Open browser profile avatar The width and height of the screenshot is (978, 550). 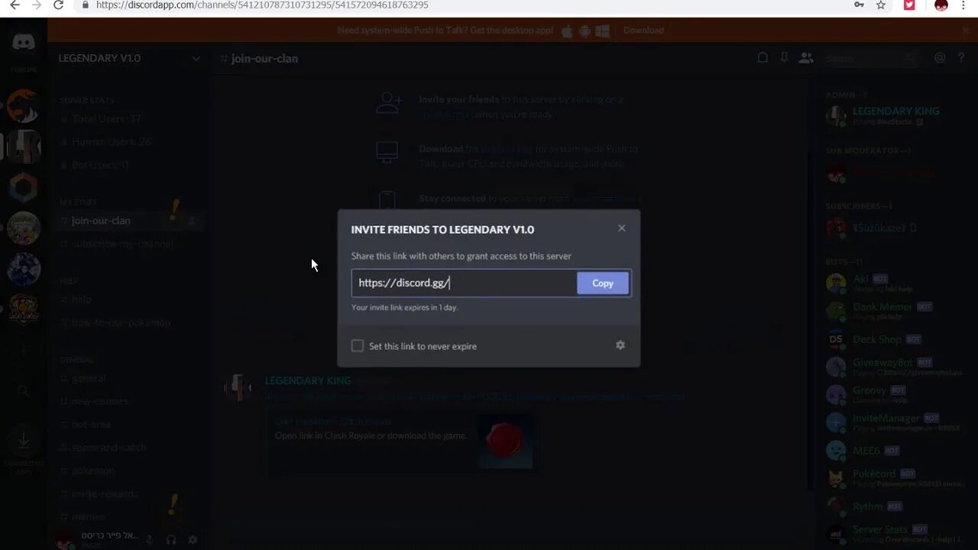941,5
